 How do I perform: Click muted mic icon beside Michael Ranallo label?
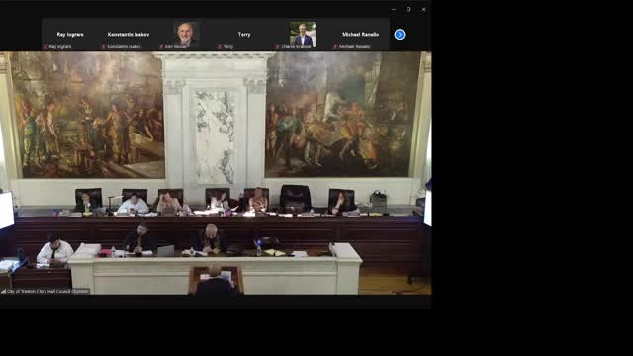click(335, 46)
